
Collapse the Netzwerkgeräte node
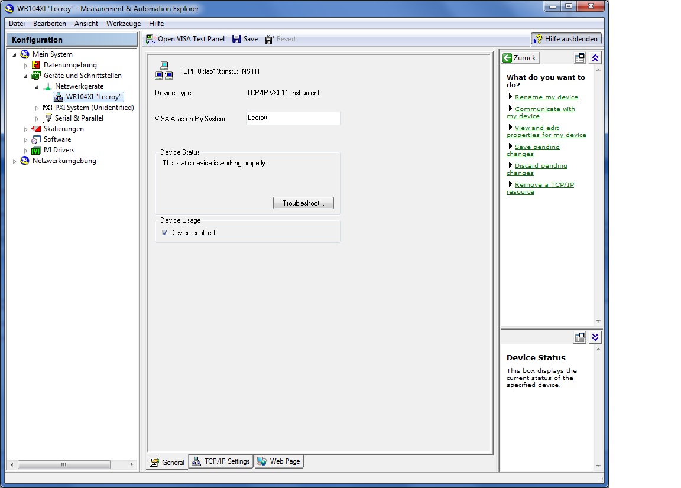pos(37,87)
